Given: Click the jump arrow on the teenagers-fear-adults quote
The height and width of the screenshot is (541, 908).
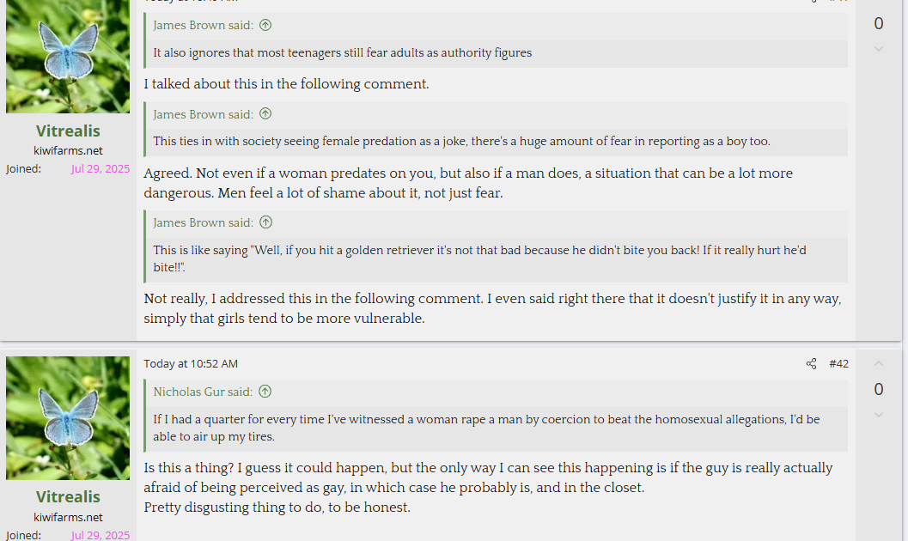Looking at the screenshot, I should [x=265, y=26].
